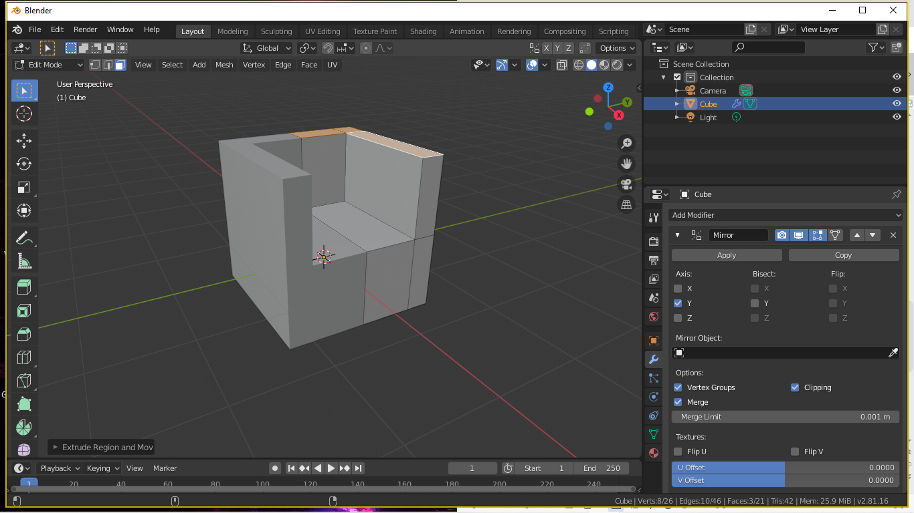Apply the Mirror modifier
Viewport: 914px width, 513px height.
tap(726, 254)
